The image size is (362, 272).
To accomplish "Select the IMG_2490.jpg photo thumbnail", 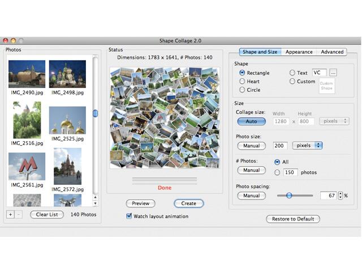I will tap(27, 74).
